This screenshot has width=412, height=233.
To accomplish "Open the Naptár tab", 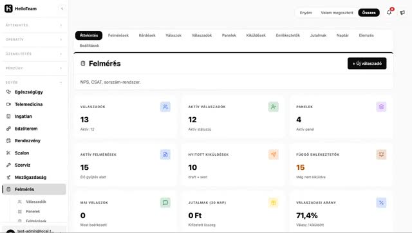I will click(x=342, y=35).
